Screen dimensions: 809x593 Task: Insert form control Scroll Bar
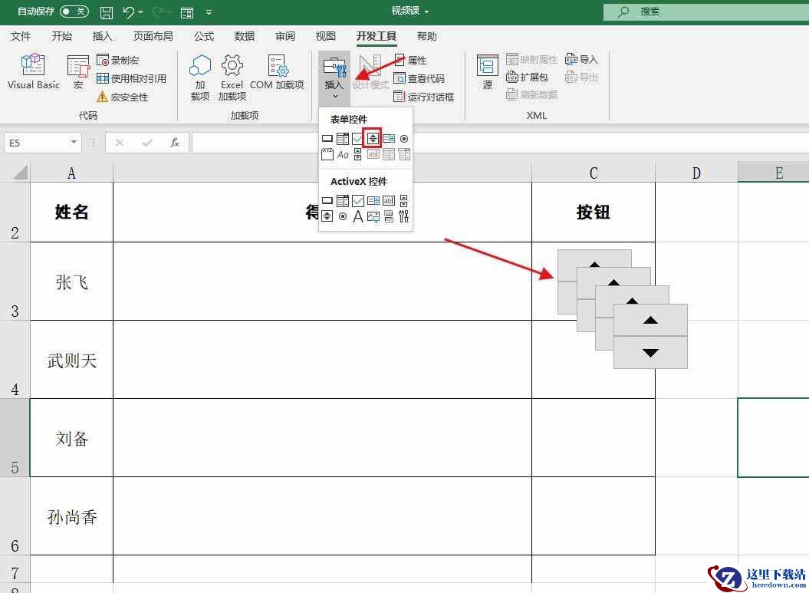(357, 153)
